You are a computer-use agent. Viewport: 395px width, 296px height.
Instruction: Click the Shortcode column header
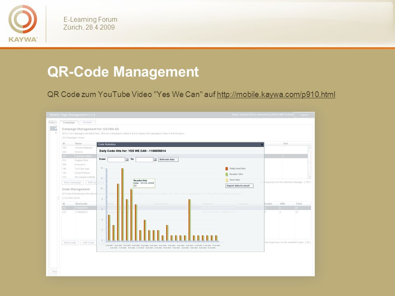point(81,203)
